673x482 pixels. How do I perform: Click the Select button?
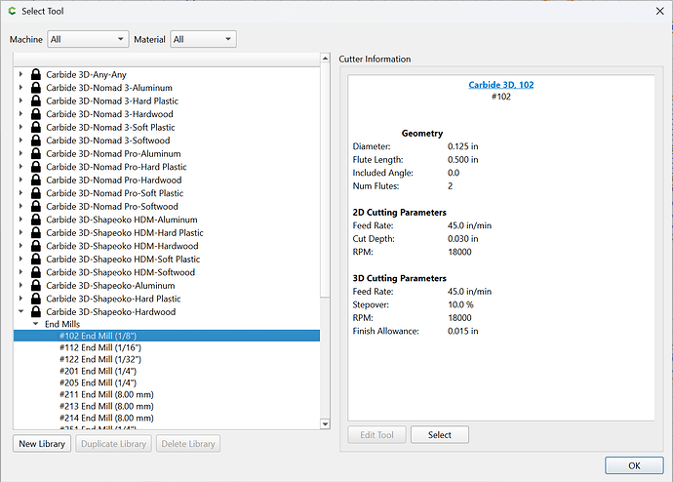pos(440,435)
